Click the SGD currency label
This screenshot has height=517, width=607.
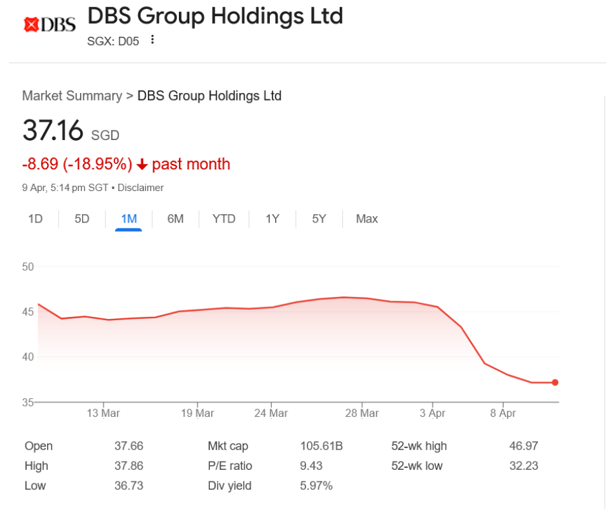105,136
